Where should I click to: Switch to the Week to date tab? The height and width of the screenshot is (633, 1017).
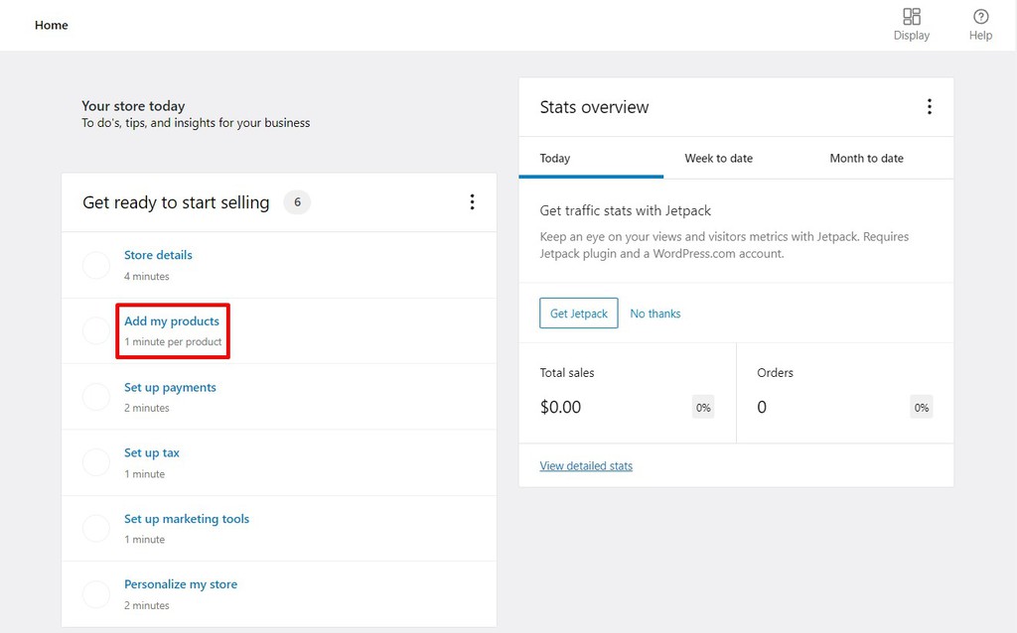[719, 158]
